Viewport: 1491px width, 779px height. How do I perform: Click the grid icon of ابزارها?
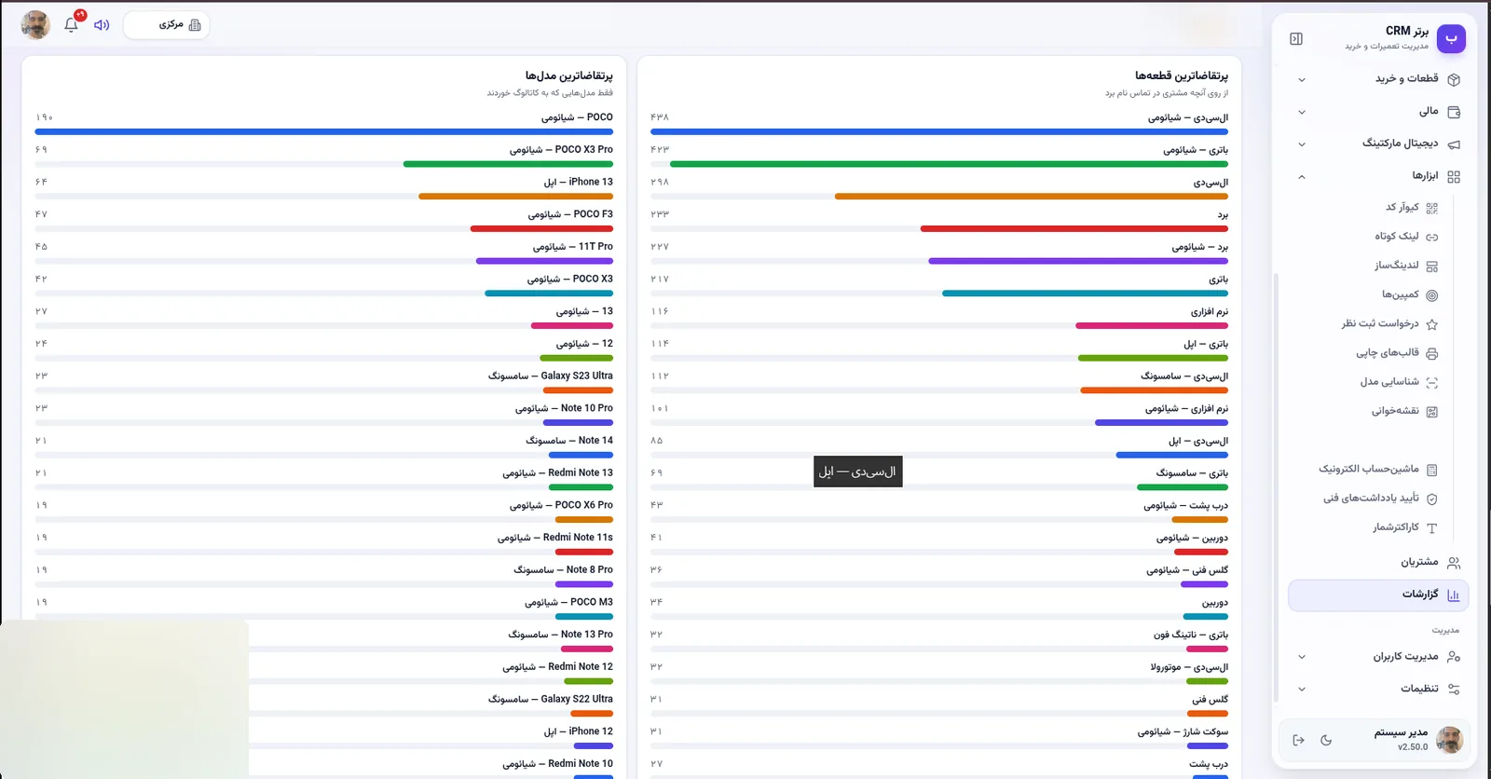[1454, 176]
